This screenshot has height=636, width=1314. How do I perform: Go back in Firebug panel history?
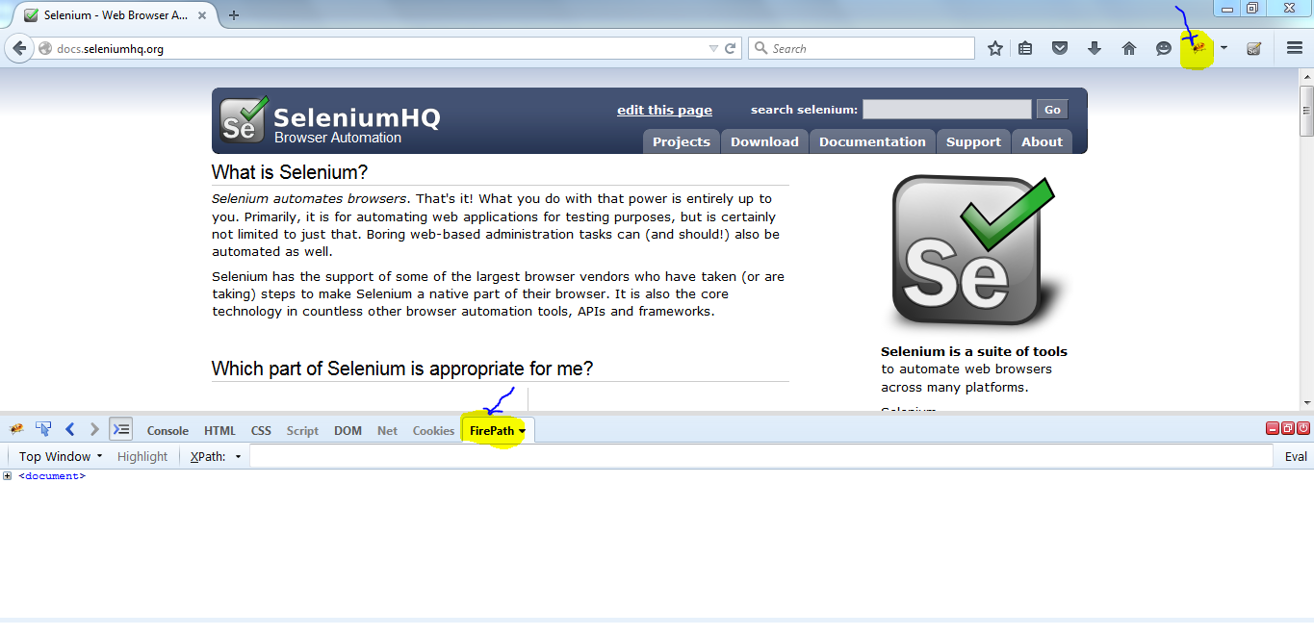pos(69,429)
